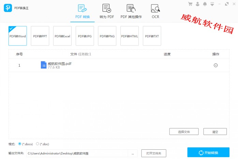Switch to the 转为 PDF tab

[x=107, y=12]
